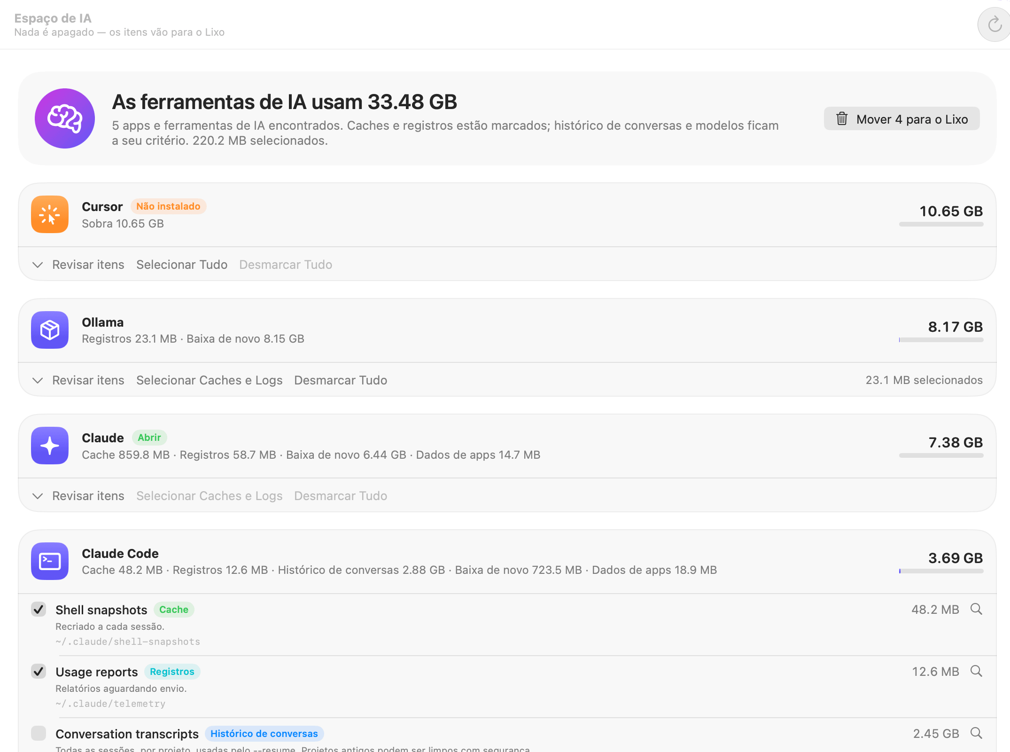Click the ~/.claude/telemetry path text

[x=110, y=704]
